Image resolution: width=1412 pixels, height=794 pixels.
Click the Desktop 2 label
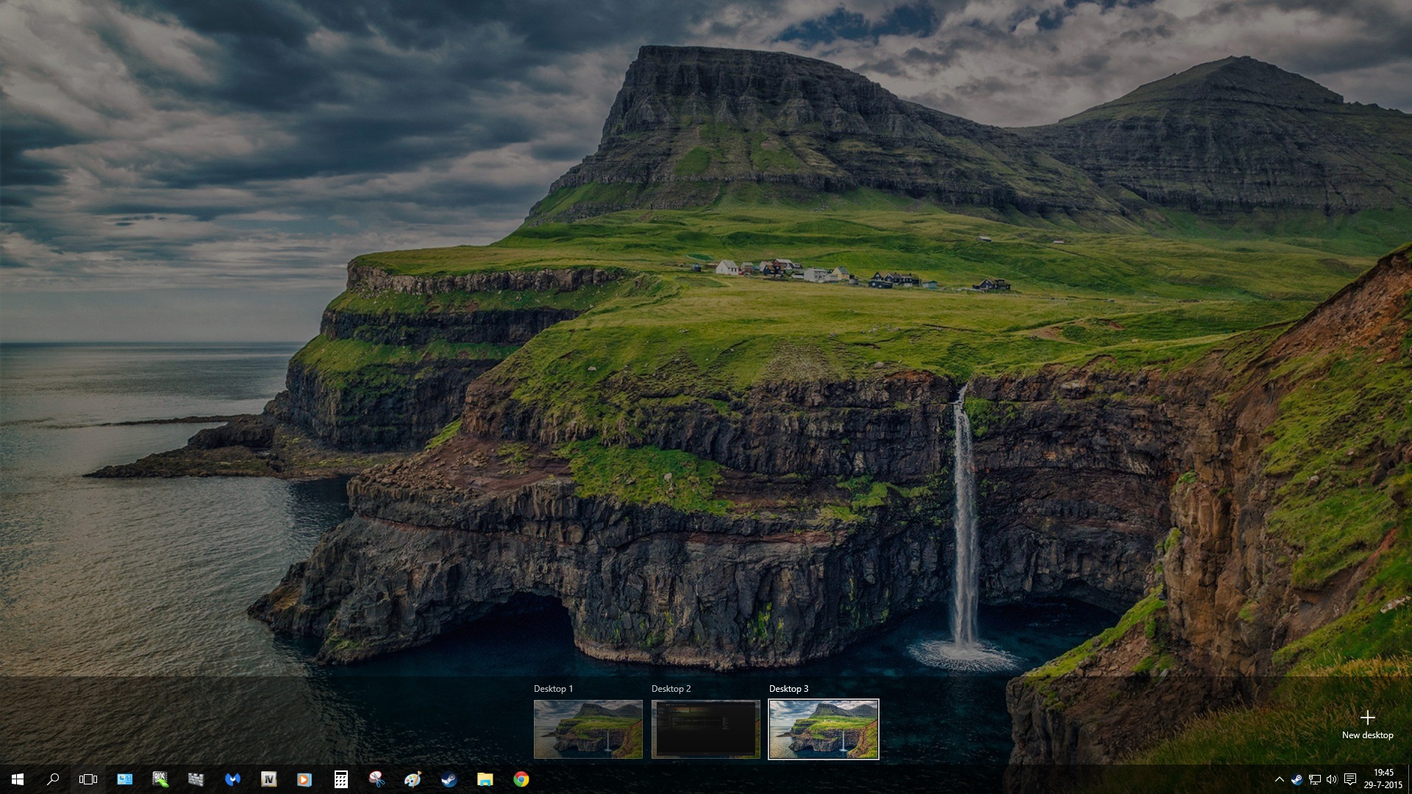click(671, 689)
